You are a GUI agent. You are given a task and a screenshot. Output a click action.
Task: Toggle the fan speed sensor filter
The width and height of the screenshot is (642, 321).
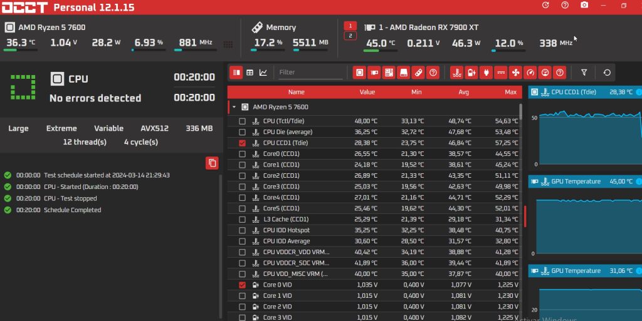[515, 73]
